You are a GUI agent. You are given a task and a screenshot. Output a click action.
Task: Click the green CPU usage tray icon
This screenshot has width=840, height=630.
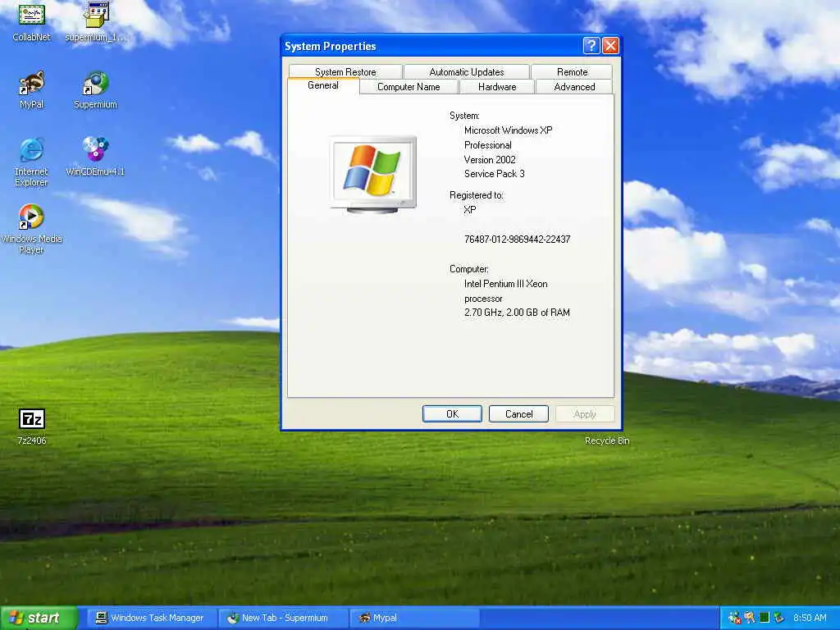tap(764, 618)
